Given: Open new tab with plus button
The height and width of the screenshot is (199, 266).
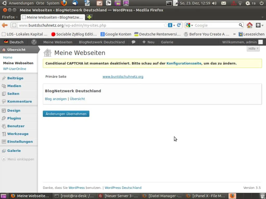Looking at the screenshot, I should tap(89, 17).
